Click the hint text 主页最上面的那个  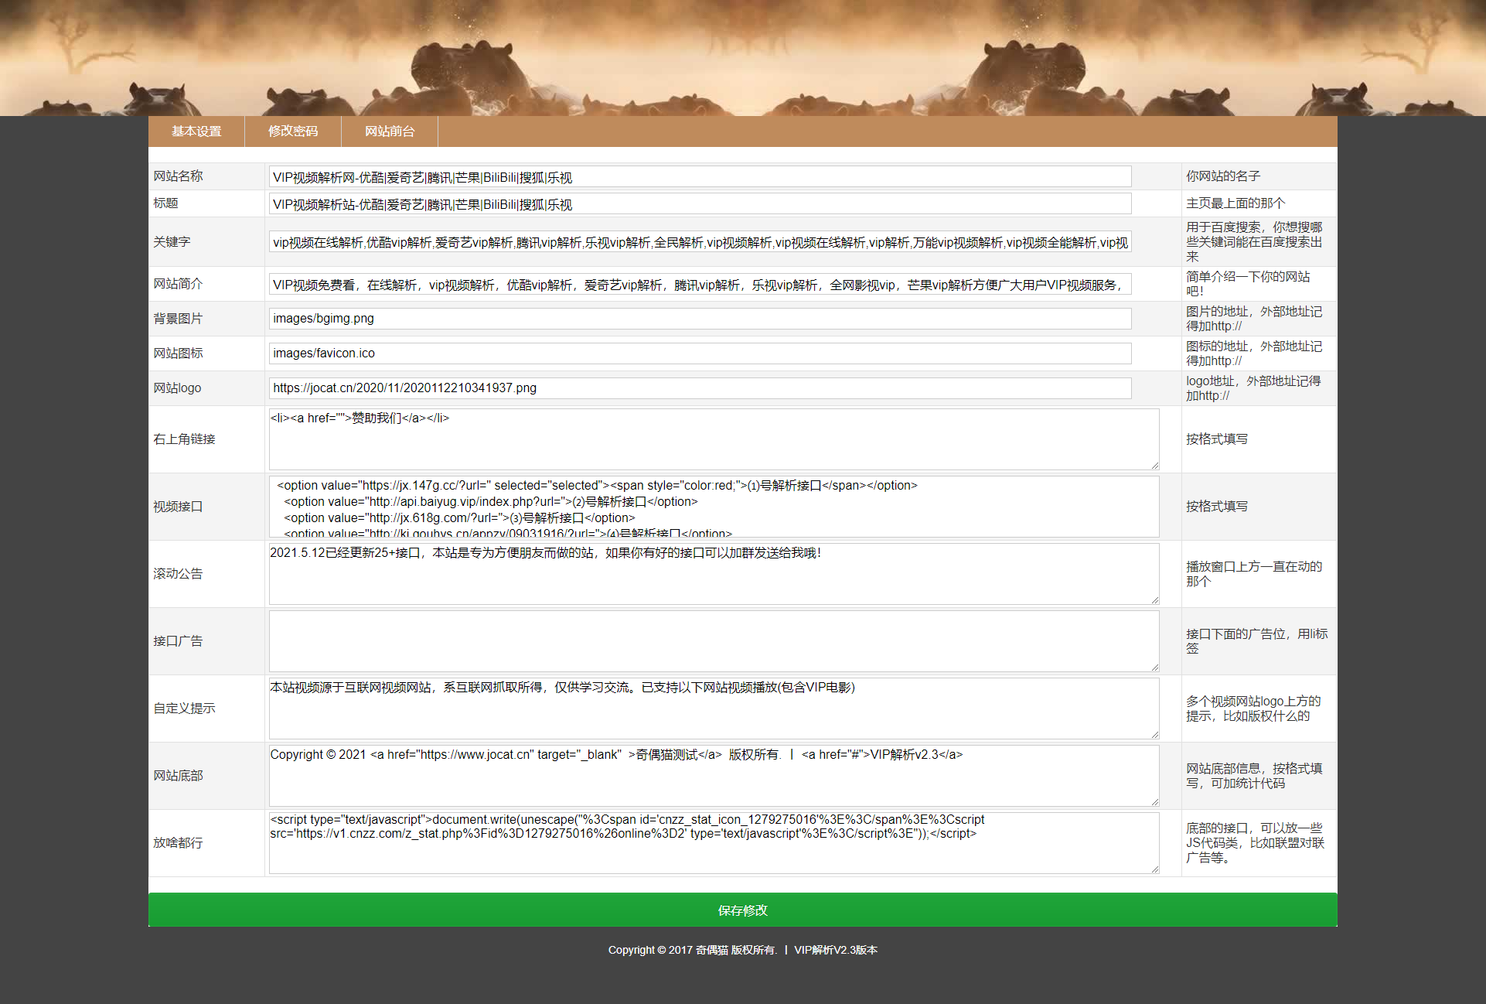pos(1235,203)
